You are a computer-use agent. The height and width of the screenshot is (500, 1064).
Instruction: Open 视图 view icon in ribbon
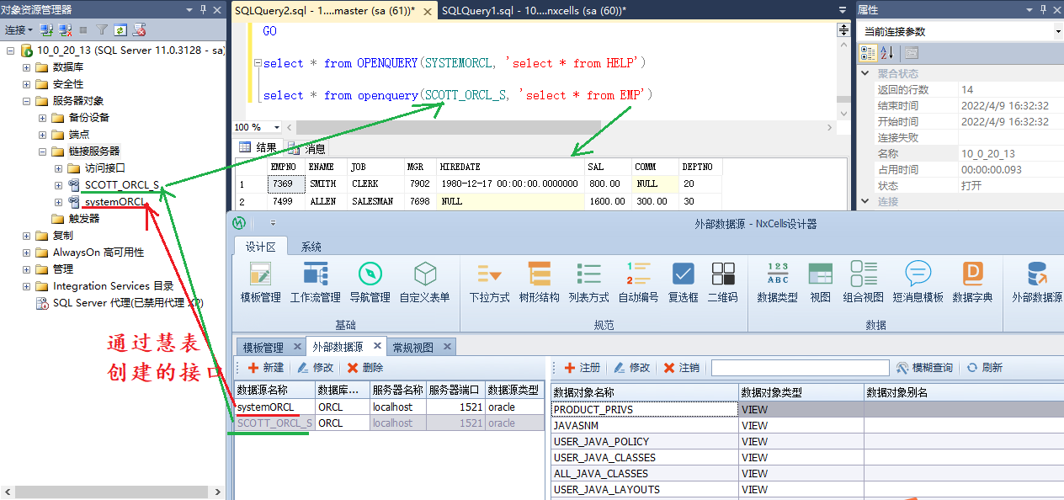click(x=820, y=282)
